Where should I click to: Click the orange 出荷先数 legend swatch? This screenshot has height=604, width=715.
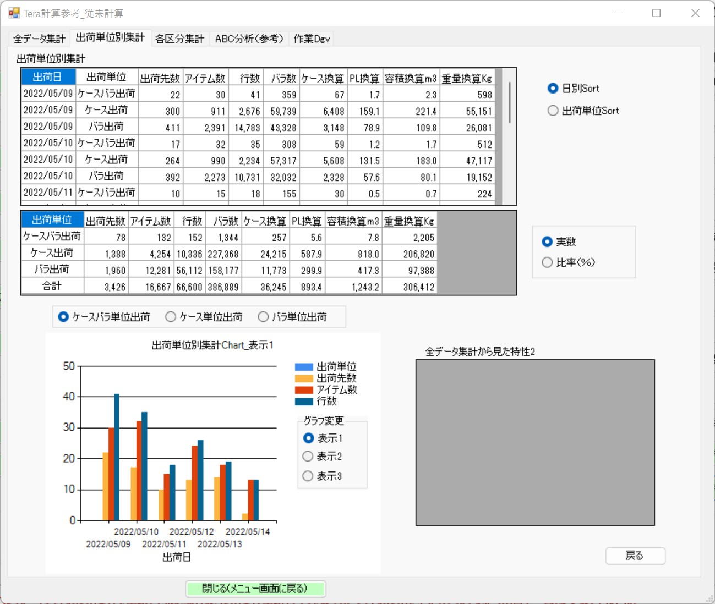pyautogui.click(x=304, y=378)
